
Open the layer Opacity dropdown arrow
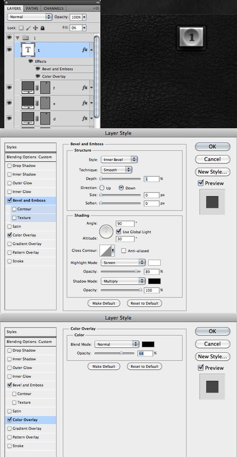click(85, 17)
